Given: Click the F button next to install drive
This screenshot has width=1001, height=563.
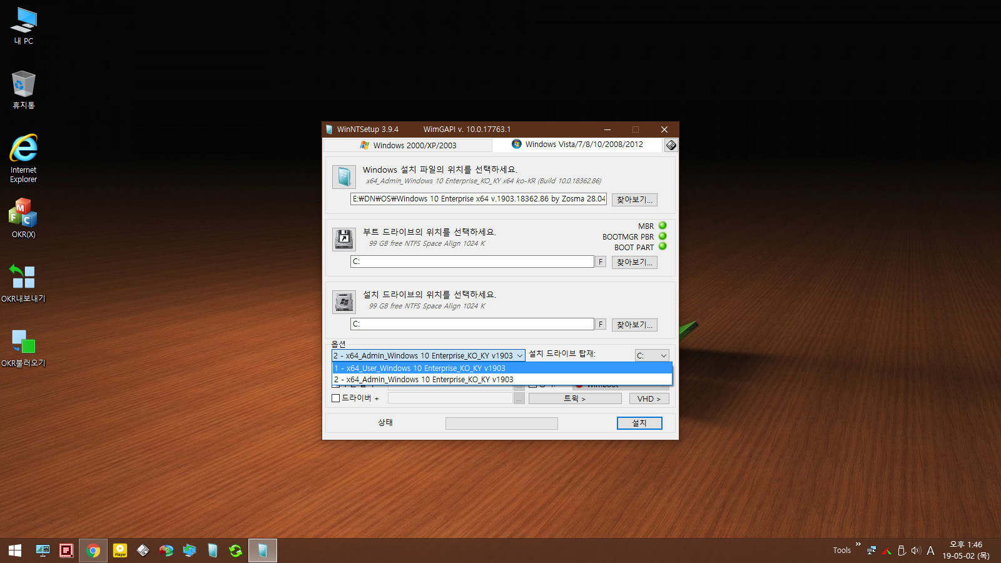Looking at the screenshot, I should (601, 324).
